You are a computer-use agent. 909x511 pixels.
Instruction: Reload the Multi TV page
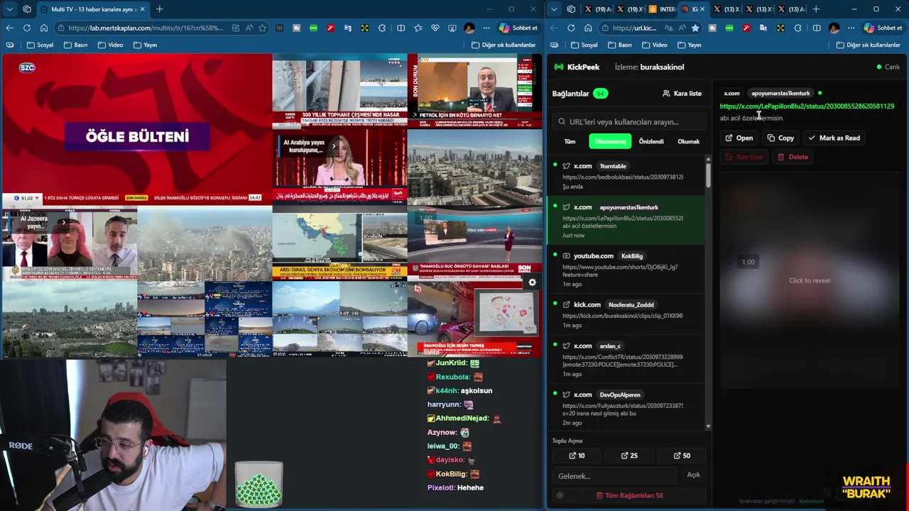(26, 28)
